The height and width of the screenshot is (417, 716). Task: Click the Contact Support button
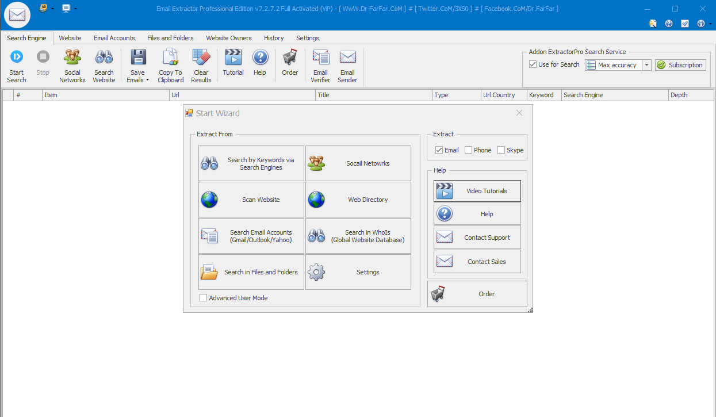coord(477,238)
